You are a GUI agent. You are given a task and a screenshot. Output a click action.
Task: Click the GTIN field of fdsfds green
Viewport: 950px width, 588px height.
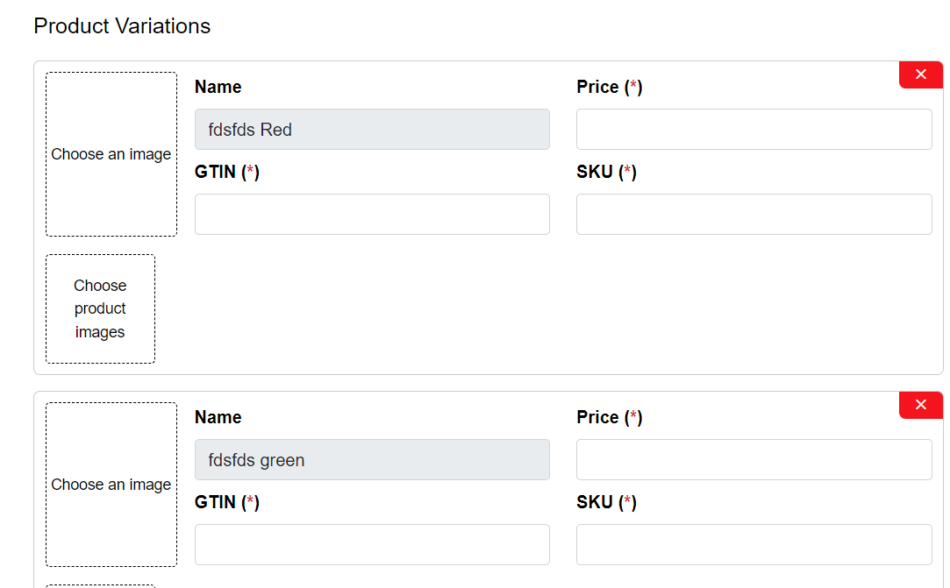click(x=372, y=544)
